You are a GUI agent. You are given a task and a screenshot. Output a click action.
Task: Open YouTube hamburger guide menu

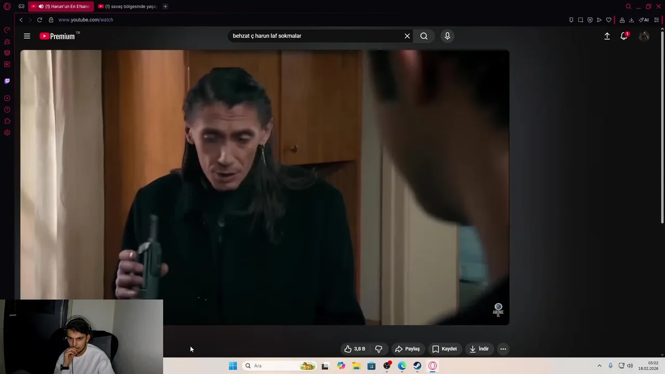(27, 36)
